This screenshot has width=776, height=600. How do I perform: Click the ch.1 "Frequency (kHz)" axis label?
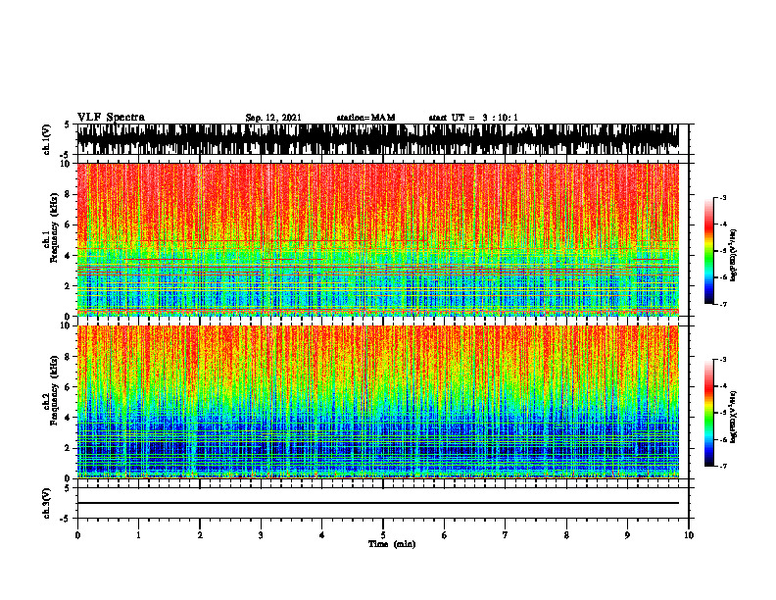tap(54, 228)
